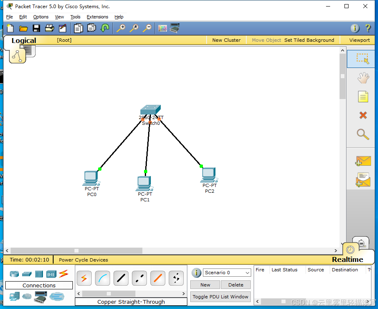Open the scenario description info icon
The image size is (378, 309).
pyautogui.click(x=196, y=273)
